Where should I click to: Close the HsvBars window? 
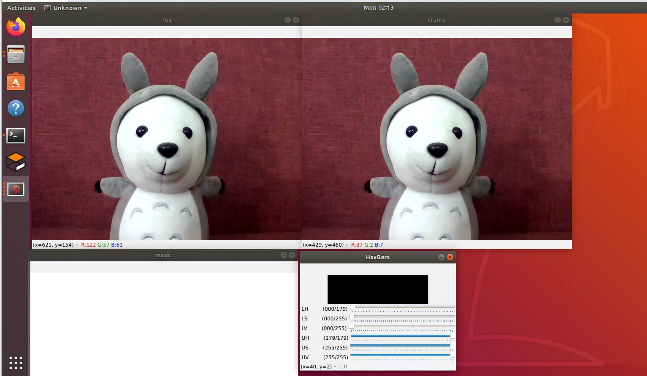[x=450, y=257]
